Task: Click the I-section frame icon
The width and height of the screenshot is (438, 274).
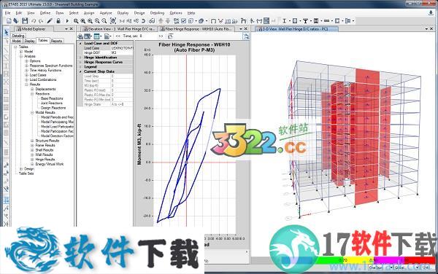Action: pyautogui.click(x=284, y=21)
